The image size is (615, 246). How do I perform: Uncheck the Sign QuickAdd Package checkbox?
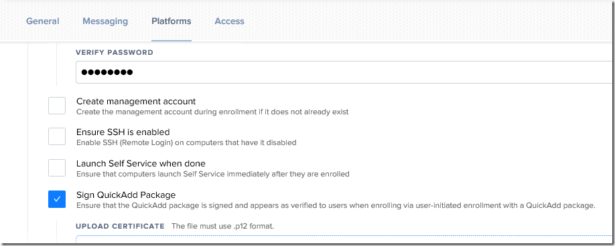click(57, 199)
